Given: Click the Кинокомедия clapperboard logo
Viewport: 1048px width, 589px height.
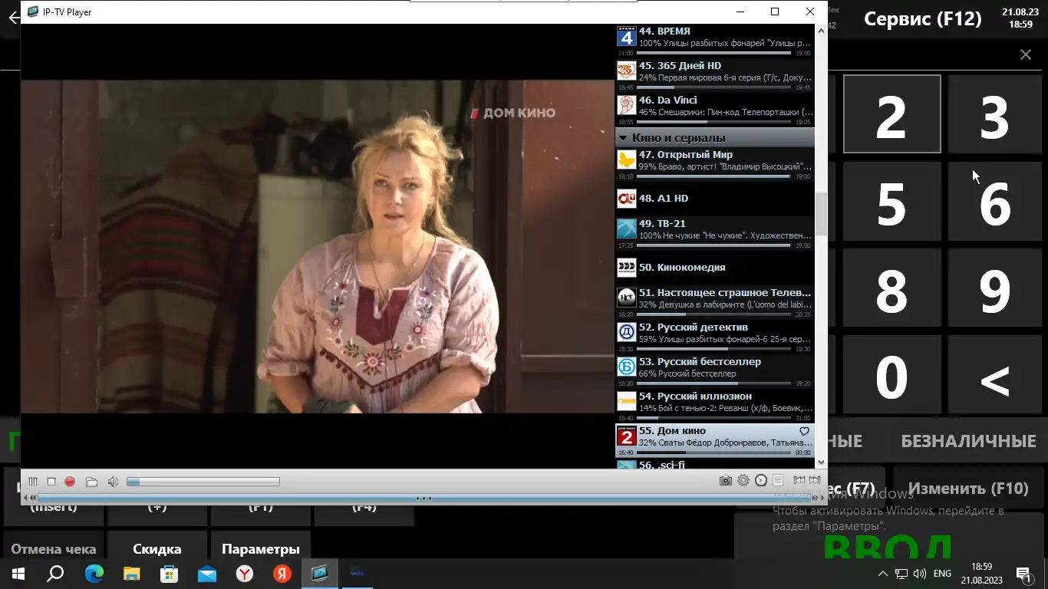Looking at the screenshot, I should [627, 268].
